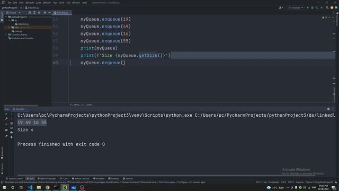Open Terminal tool window
This screenshot has height=191, width=339.
tap(114, 179)
